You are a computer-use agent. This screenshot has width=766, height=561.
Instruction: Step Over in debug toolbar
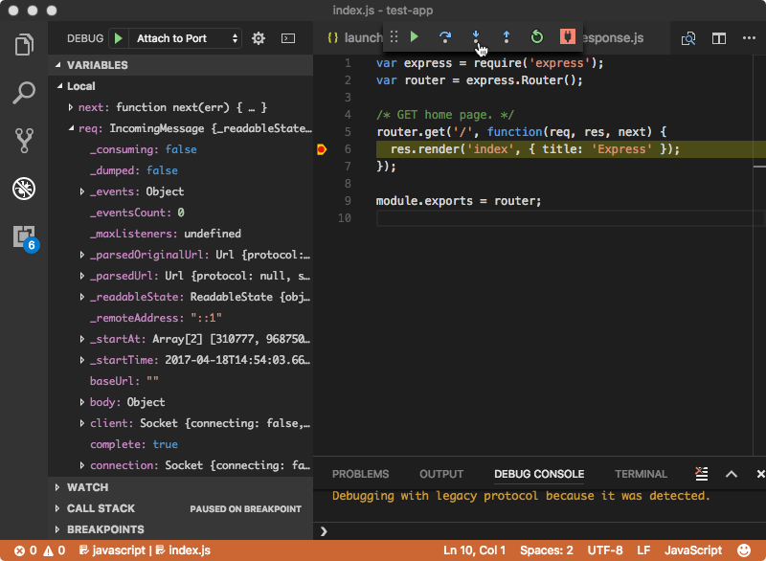coord(445,36)
